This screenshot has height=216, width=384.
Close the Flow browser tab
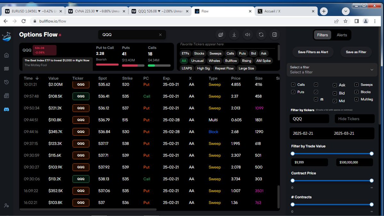coord(250,11)
